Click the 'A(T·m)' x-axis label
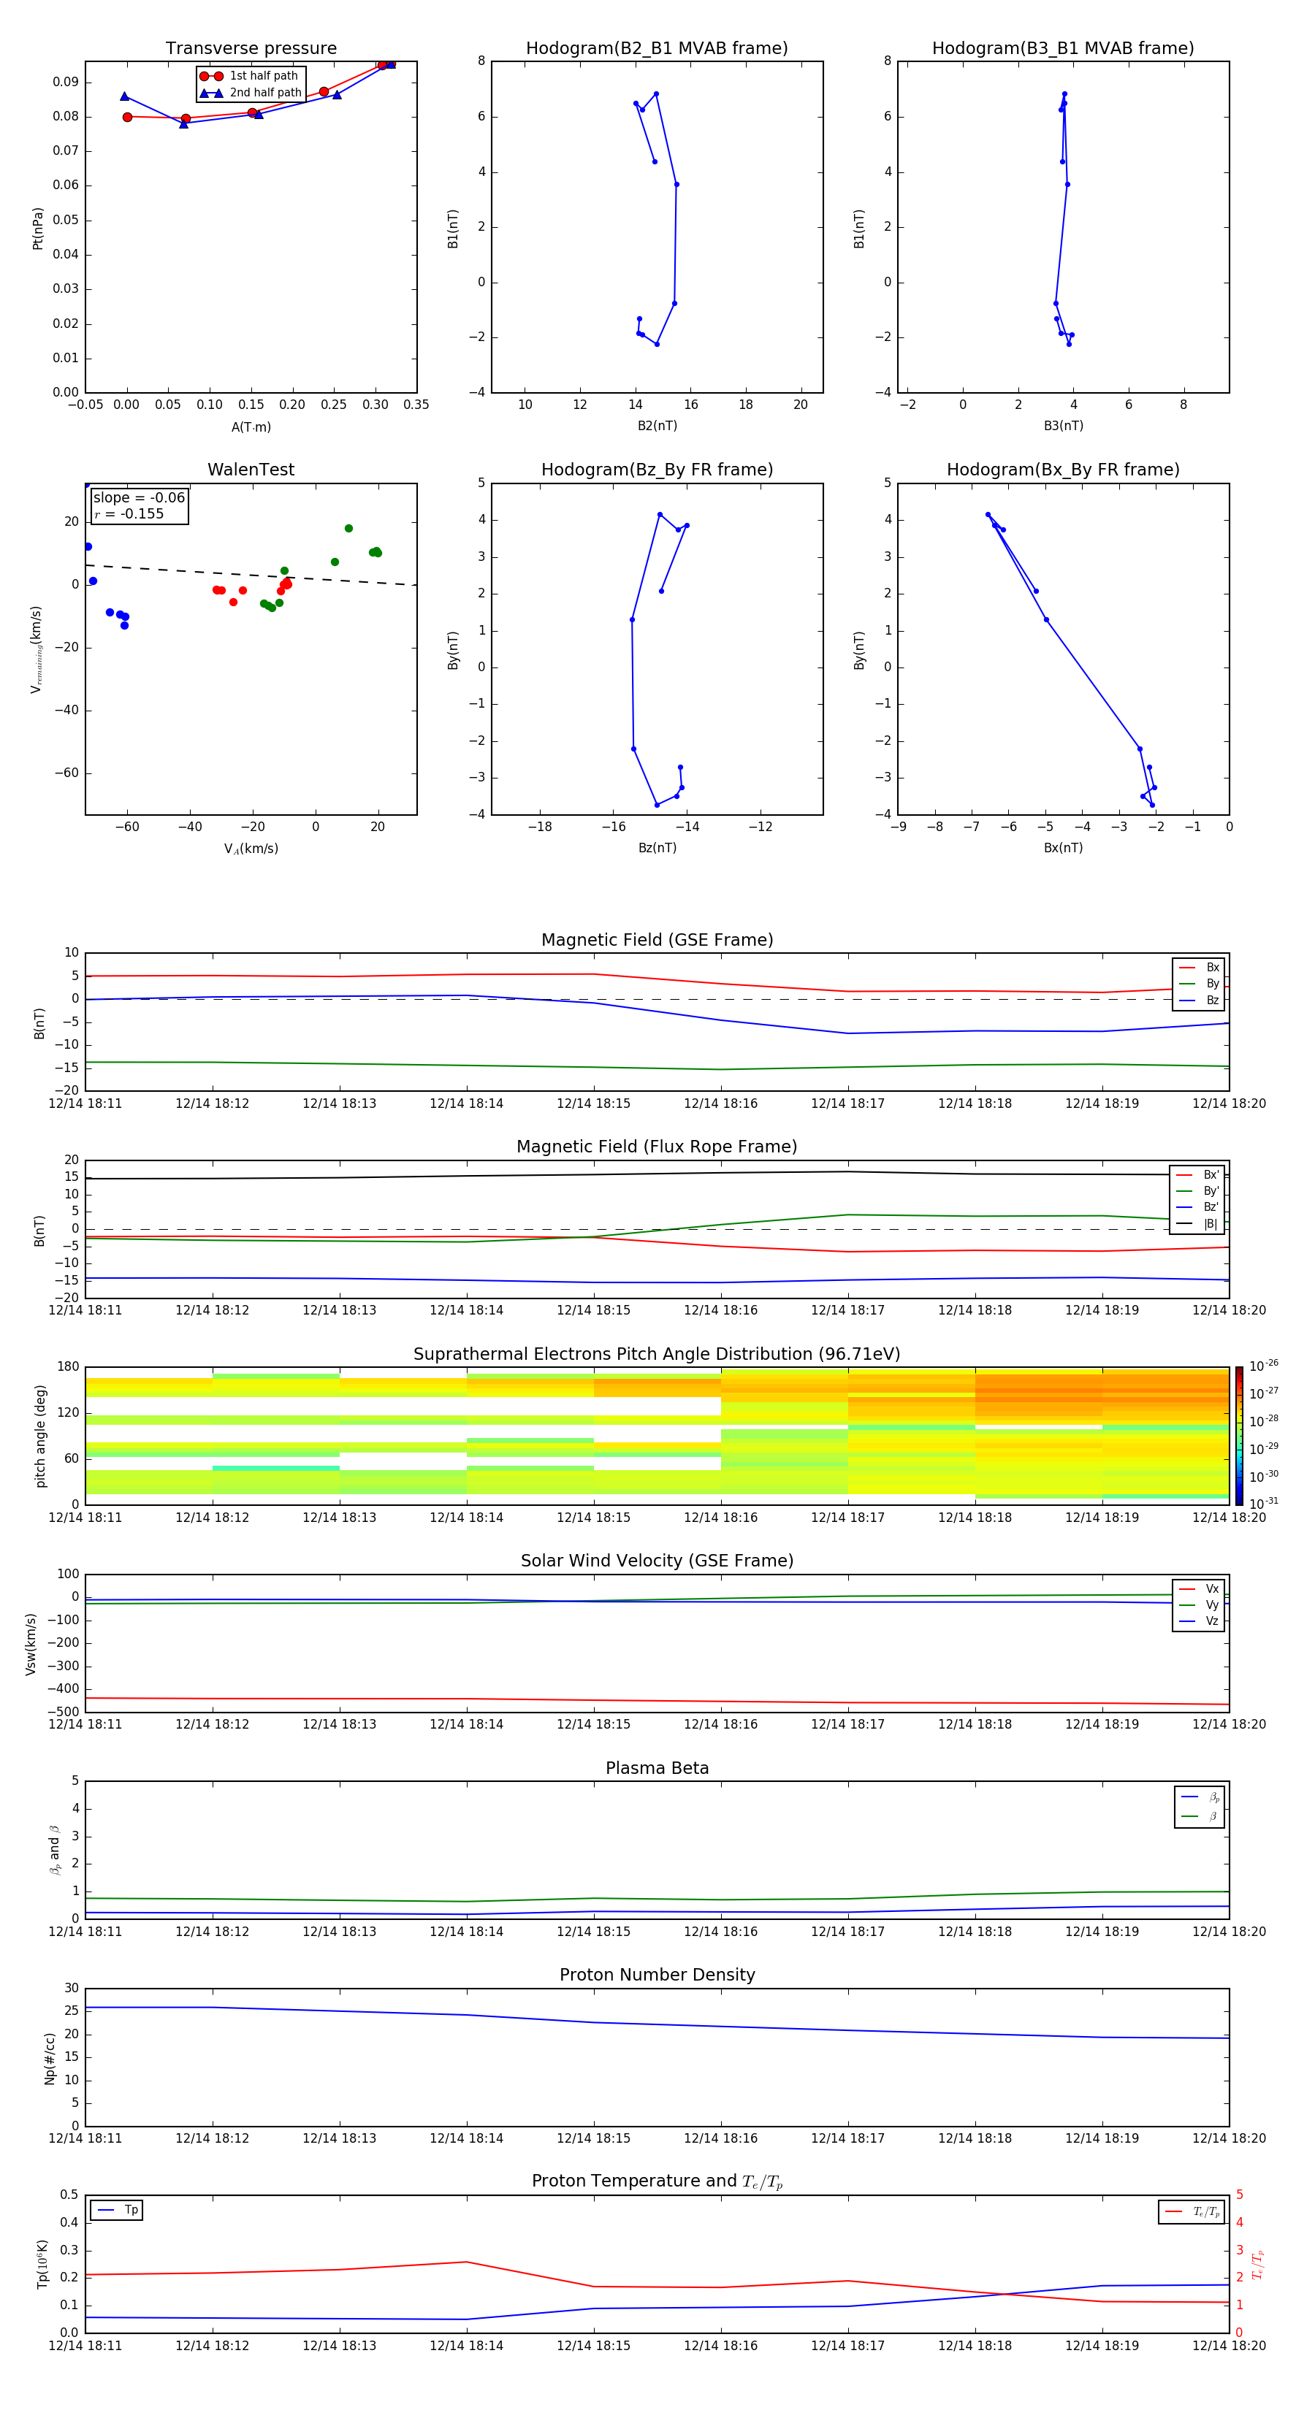The image size is (1315, 2410). (251, 426)
